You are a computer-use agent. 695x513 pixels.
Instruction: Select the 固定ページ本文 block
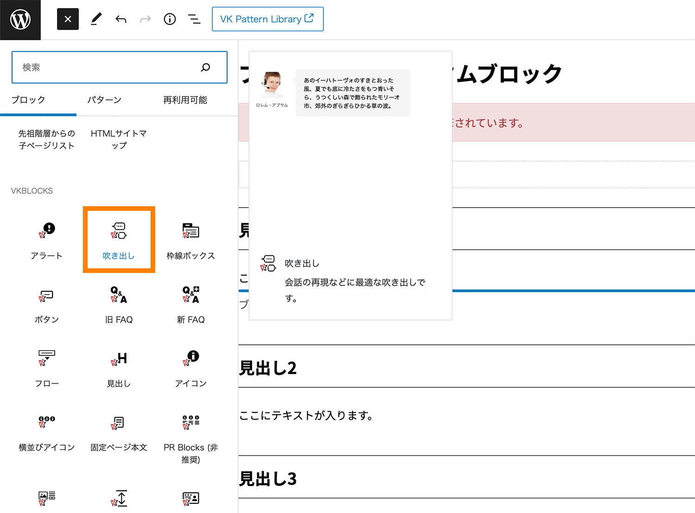pyautogui.click(x=119, y=431)
